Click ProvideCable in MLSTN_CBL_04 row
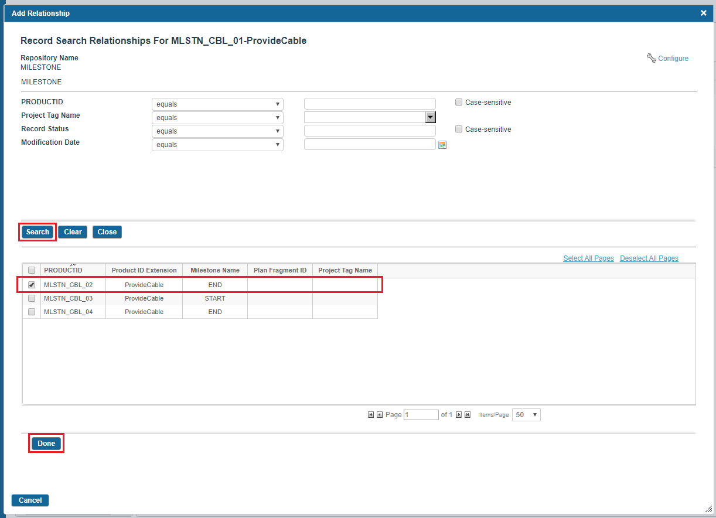 coord(144,312)
